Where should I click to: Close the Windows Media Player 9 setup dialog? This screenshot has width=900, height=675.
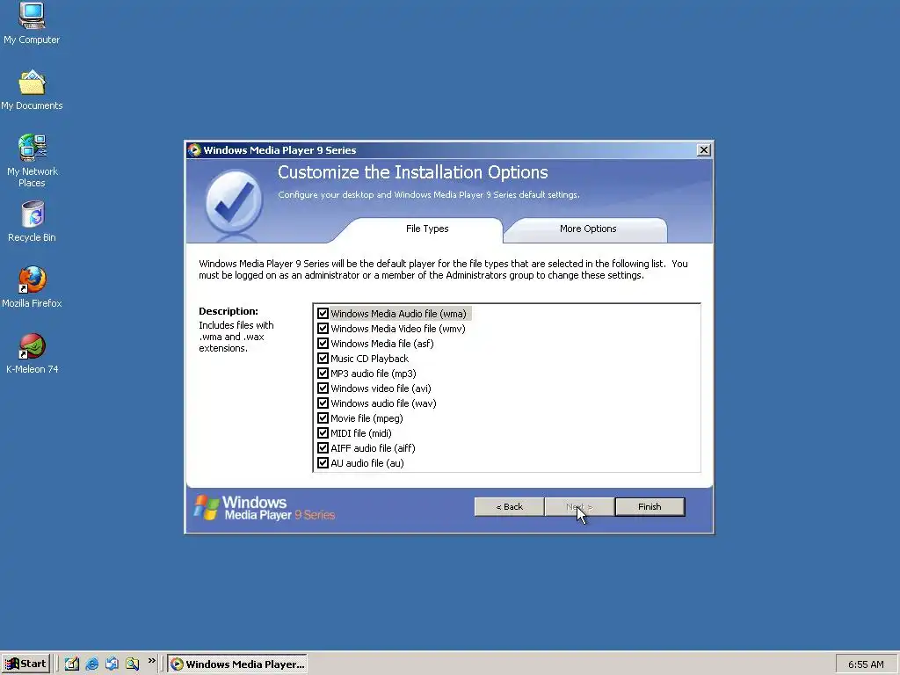(704, 149)
